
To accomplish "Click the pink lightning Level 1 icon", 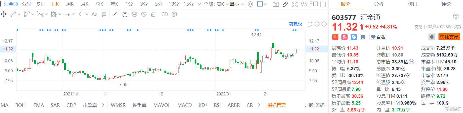I will click(x=344, y=37).
